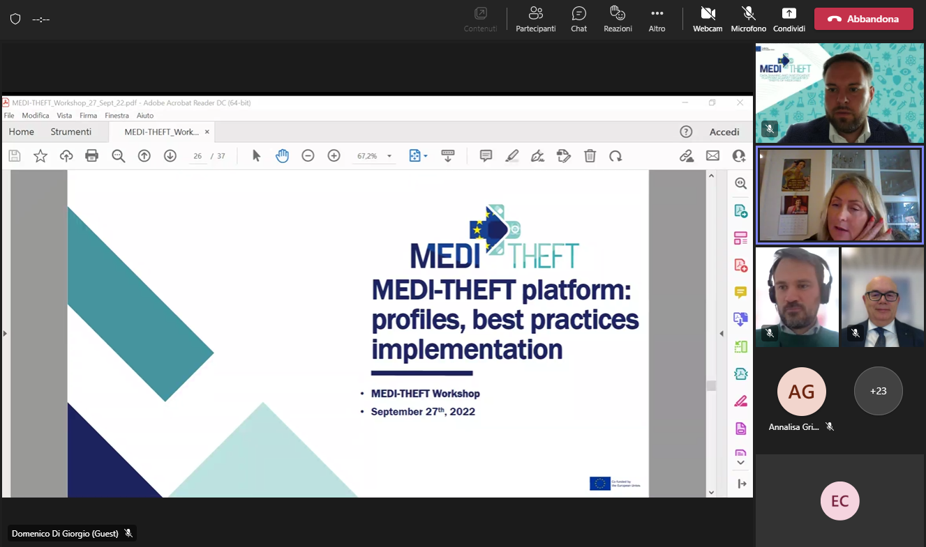Screen dimensions: 926x547
Task: Click the sign document pen icon
Action: (x=537, y=156)
